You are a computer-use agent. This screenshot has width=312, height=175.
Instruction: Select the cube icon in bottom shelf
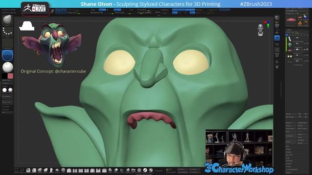point(139,170)
